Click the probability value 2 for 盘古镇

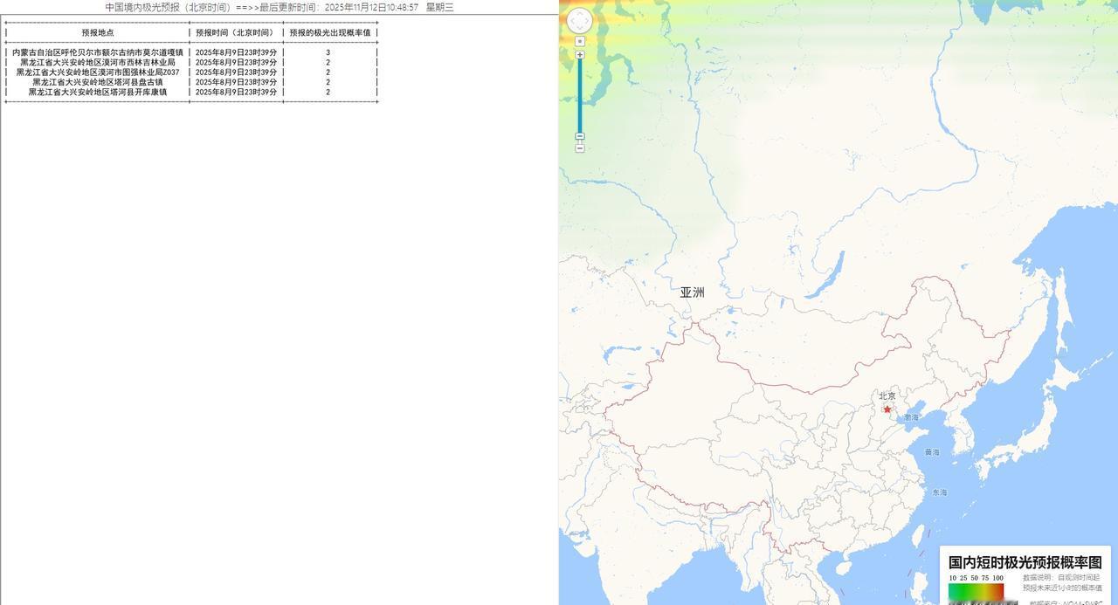(x=328, y=82)
